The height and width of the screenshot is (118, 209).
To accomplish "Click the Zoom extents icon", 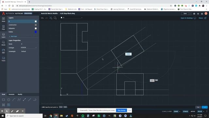I will 51,18.
